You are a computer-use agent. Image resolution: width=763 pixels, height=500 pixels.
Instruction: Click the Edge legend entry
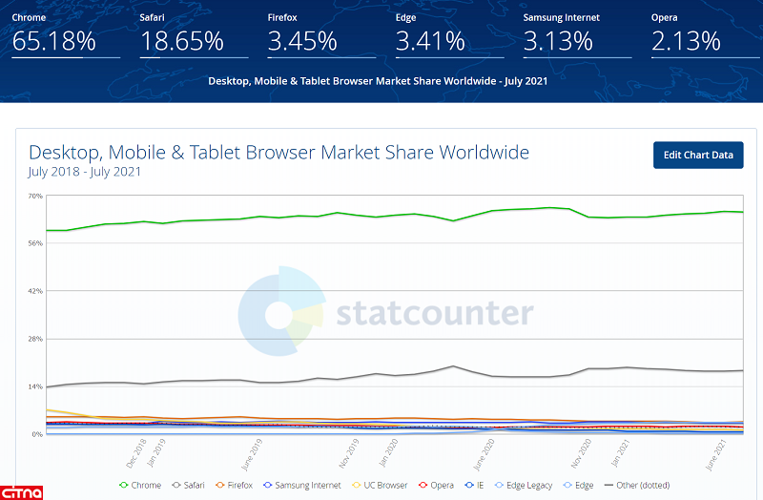(577, 485)
